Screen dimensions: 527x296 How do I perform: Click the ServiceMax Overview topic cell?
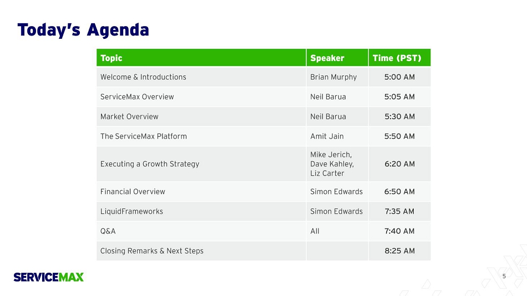[137, 97]
